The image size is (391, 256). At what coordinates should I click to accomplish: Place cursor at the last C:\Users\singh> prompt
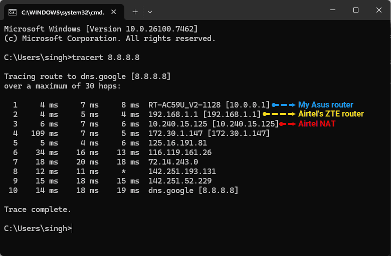pyautogui.click(x=72, y=228)
